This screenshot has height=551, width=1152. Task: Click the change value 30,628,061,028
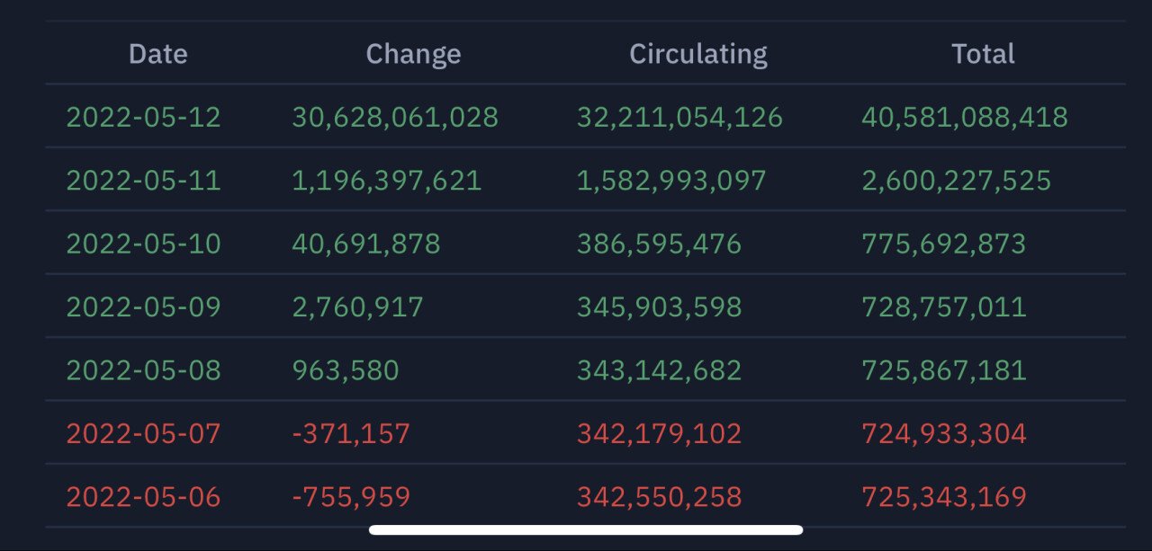pyautogui.click(x=395, y=117)
